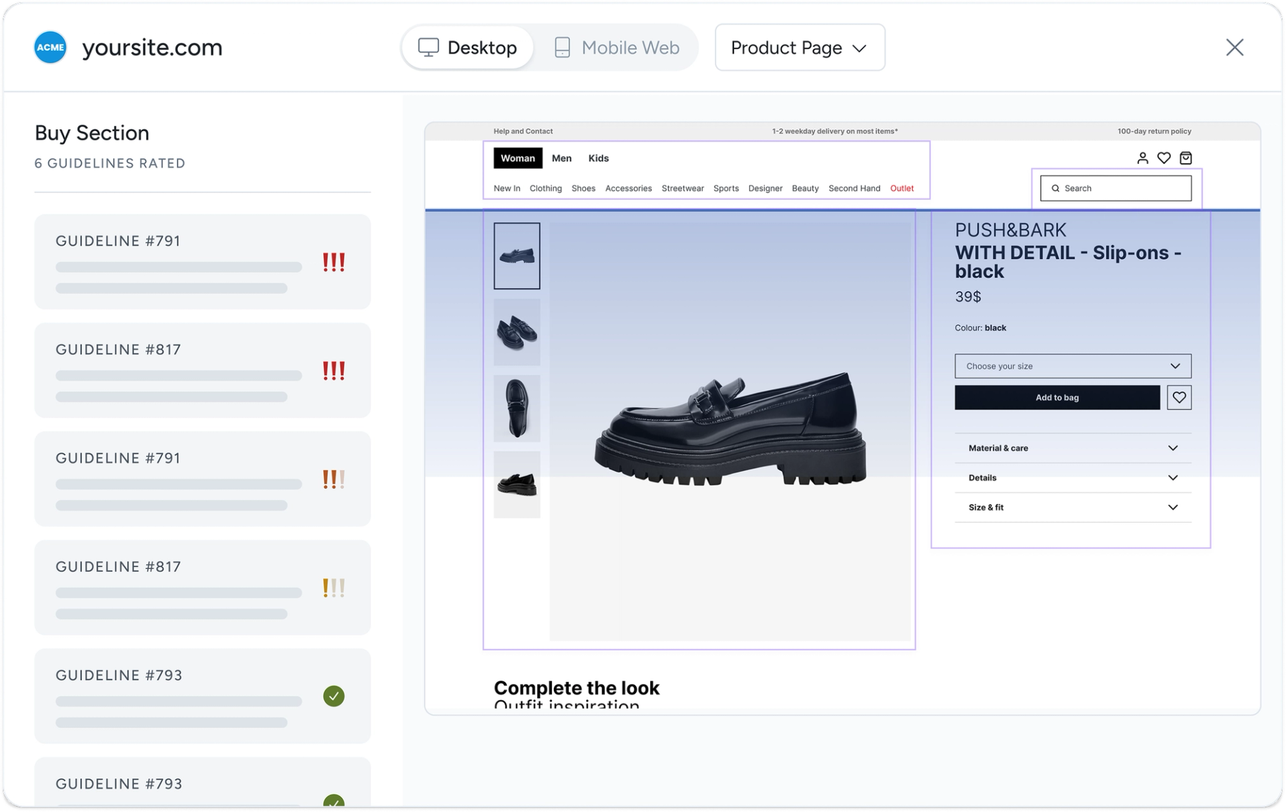Select the Kids tab
The width and height of the screenshot is (1286, 812).
[598, 158]
